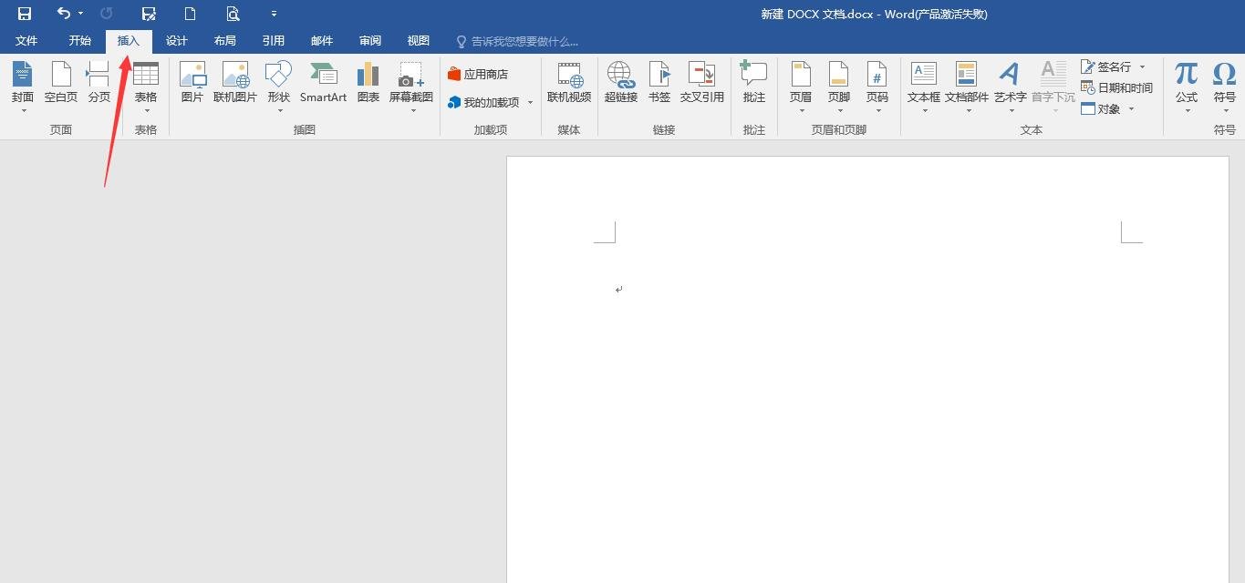This screenshot has height=583, width=1245.
Task: Add a comment using 批注 icon
Action: click(753, 82)
